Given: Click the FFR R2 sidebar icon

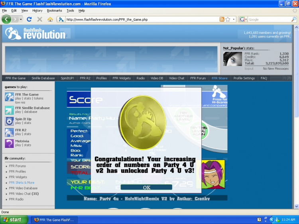Looking at the screenshot, I should tap(9, 132).
